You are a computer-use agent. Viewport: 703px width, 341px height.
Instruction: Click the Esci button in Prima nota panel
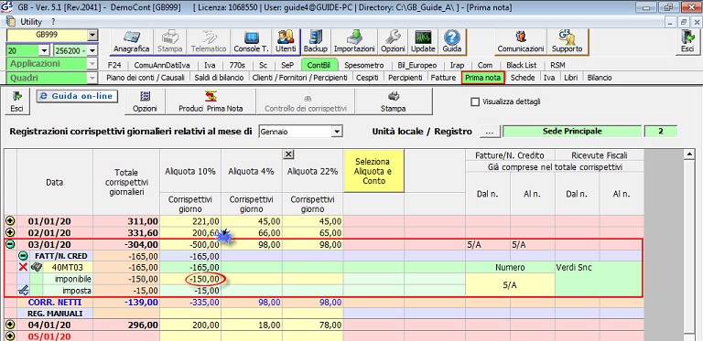tap(17, 101)
